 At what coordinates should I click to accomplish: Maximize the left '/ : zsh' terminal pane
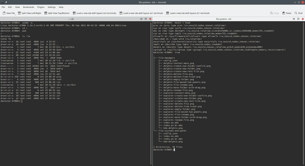[x=141, y=19]
